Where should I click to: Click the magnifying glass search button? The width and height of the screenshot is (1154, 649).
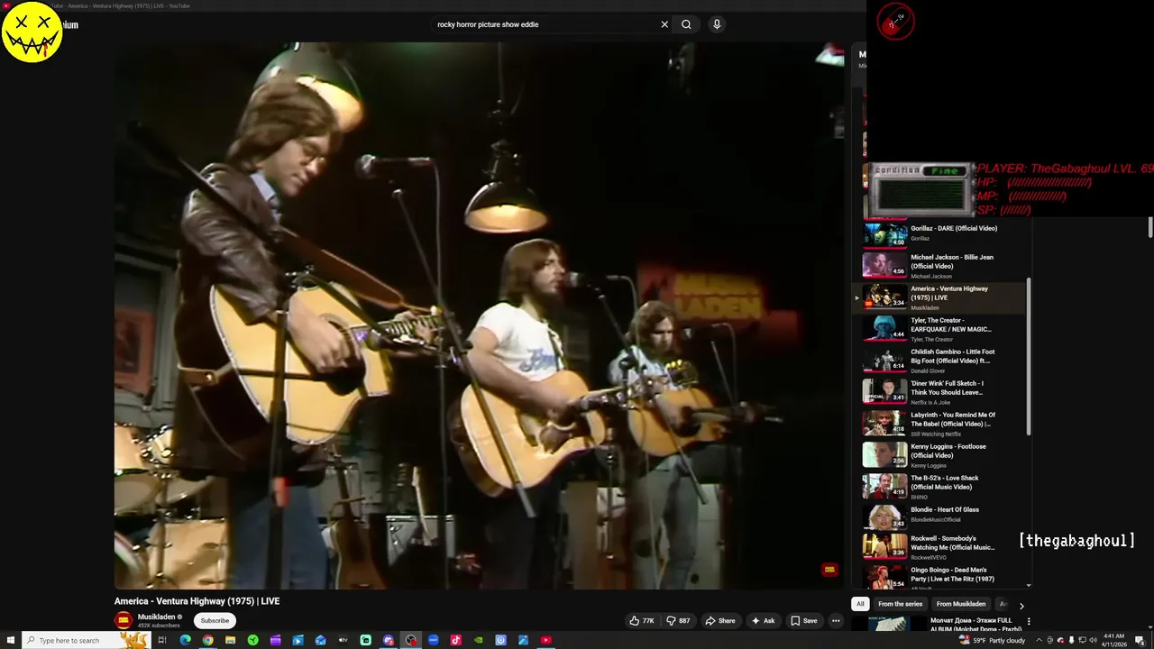point(686,24)
